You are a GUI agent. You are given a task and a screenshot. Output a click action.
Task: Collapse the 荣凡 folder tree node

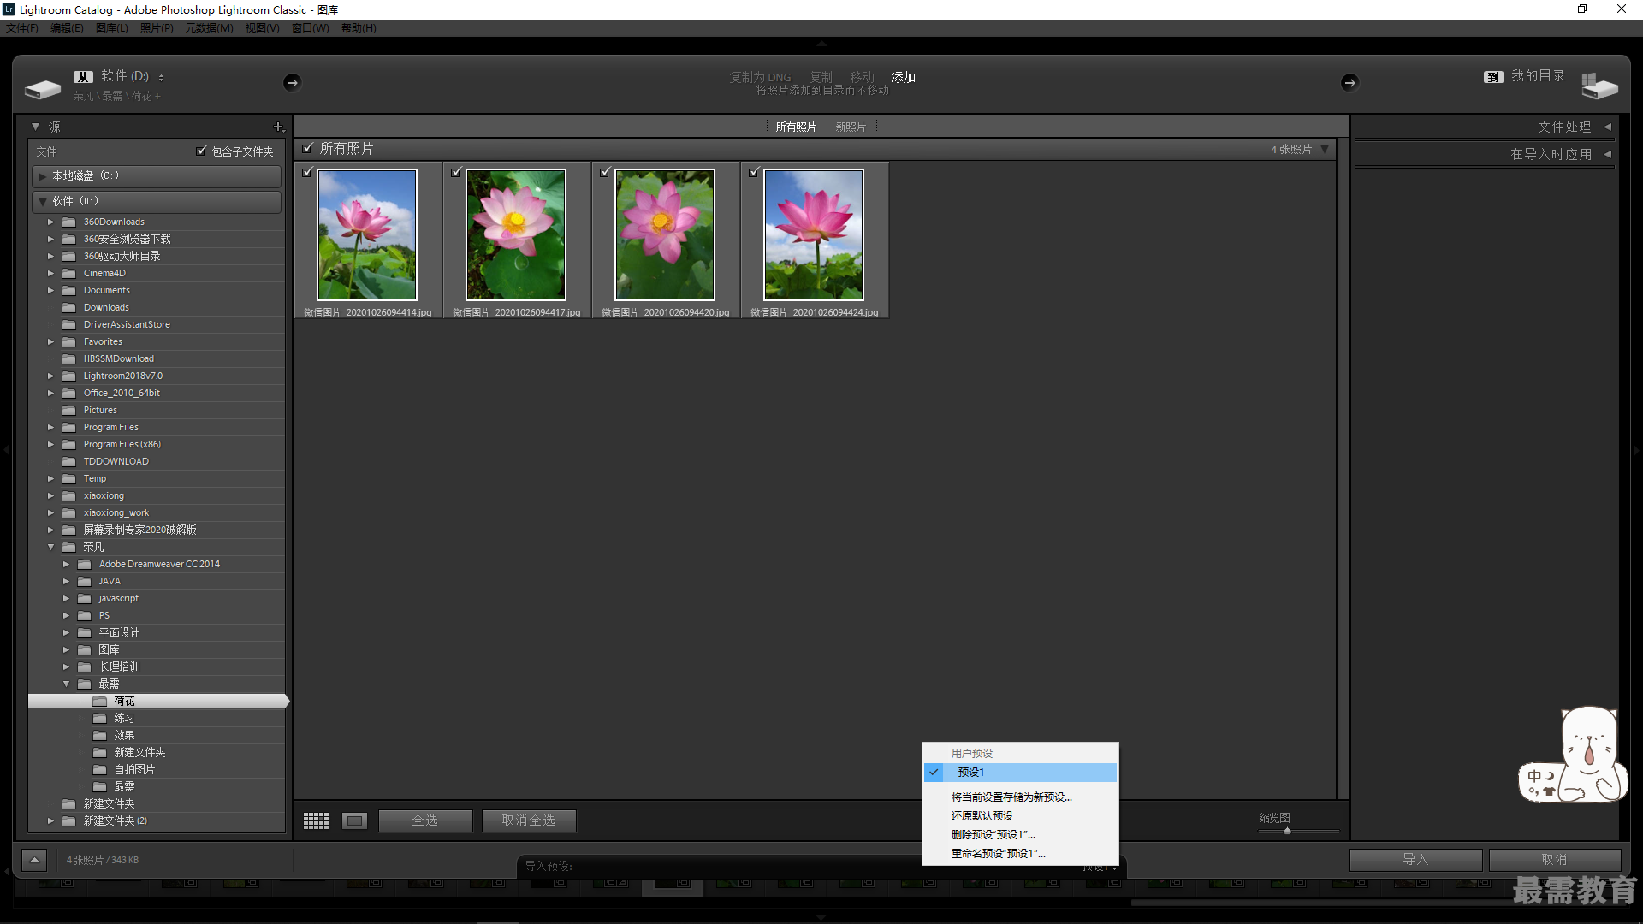tap(50, 547)
